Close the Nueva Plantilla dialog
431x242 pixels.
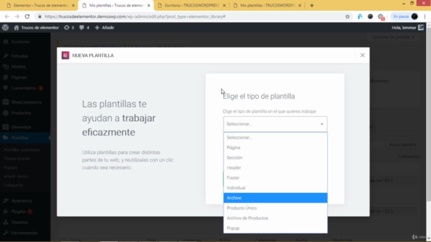[362, 55]
